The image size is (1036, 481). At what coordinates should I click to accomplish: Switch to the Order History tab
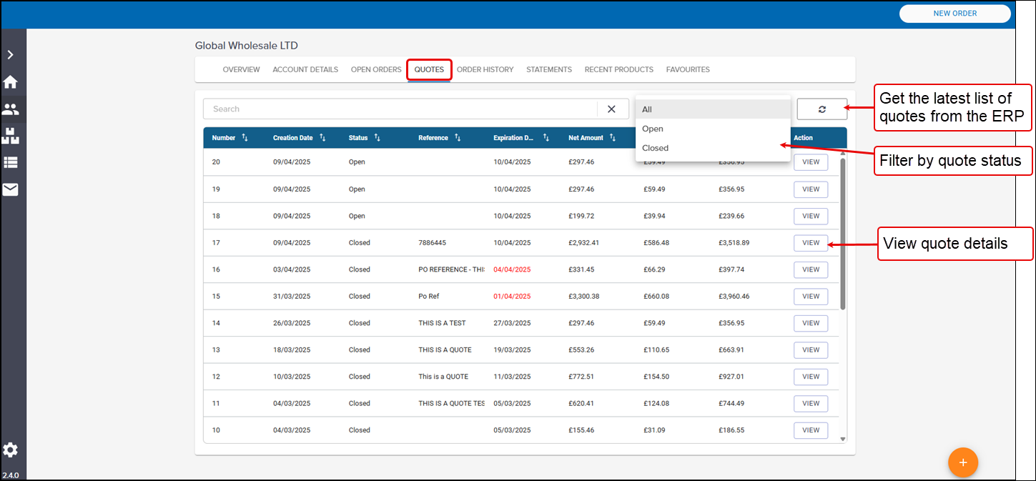pos(485,70)
